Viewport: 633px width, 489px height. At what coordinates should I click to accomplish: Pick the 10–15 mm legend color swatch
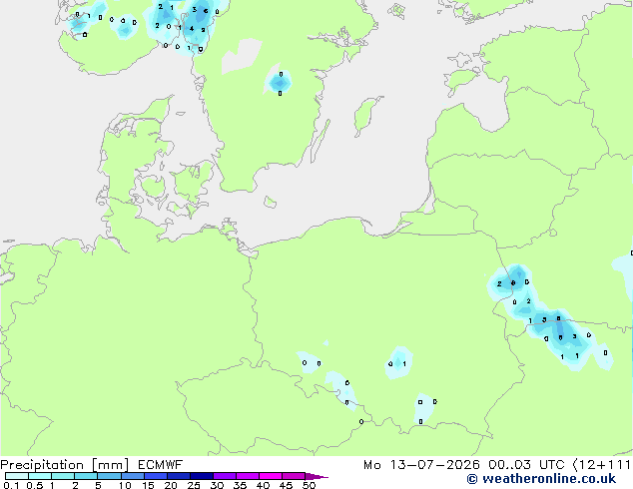pos(132,476)
